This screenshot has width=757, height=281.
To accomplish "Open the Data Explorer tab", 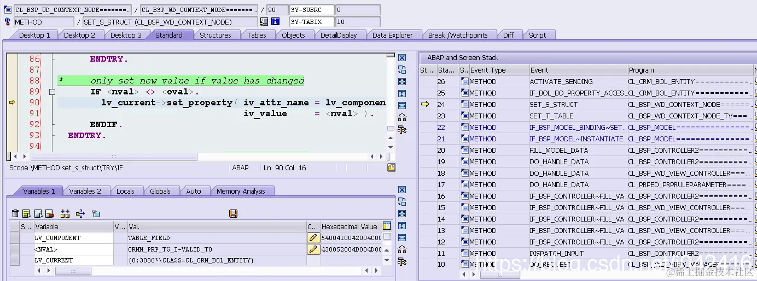I will (392, 35).
